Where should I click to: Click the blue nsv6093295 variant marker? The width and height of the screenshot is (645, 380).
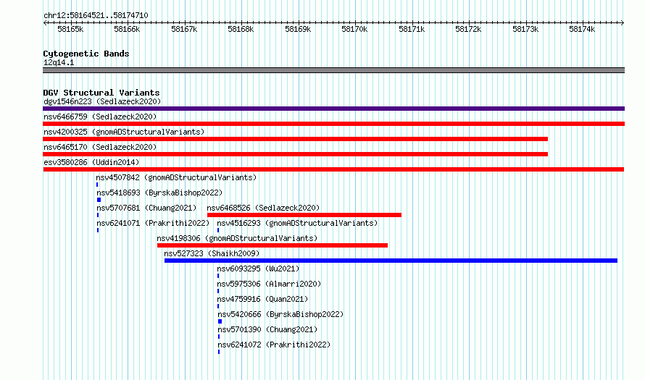click(218, 276)
